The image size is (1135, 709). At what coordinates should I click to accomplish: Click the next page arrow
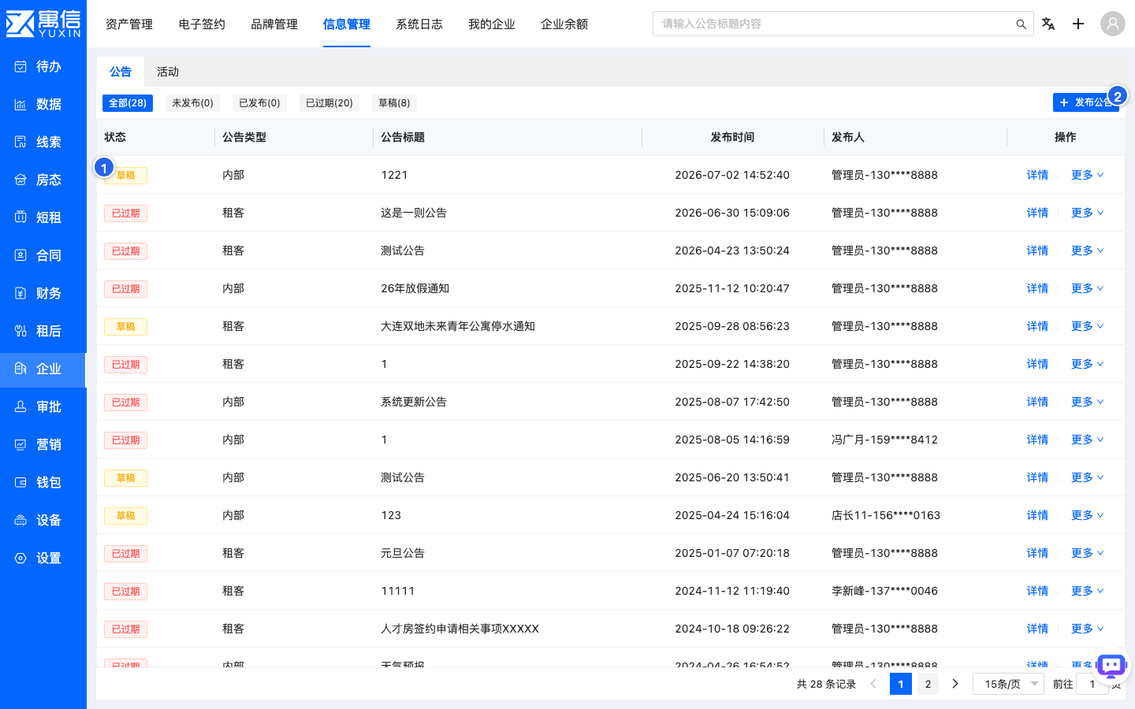pyautogui.click(x=955, y=684)
